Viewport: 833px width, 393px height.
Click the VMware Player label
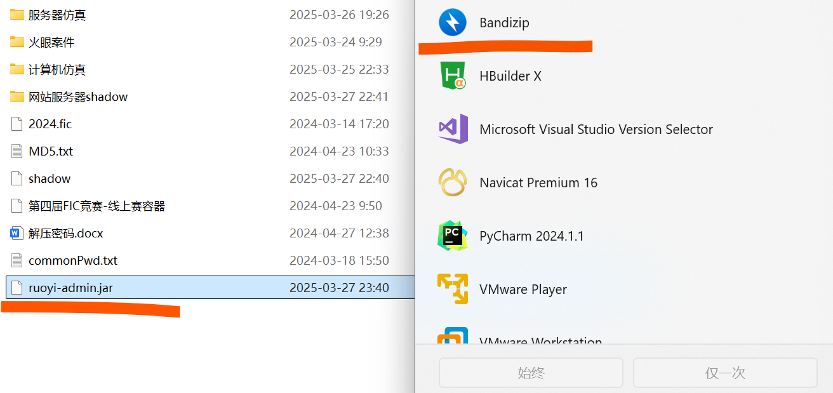click(x=523, y=290)
